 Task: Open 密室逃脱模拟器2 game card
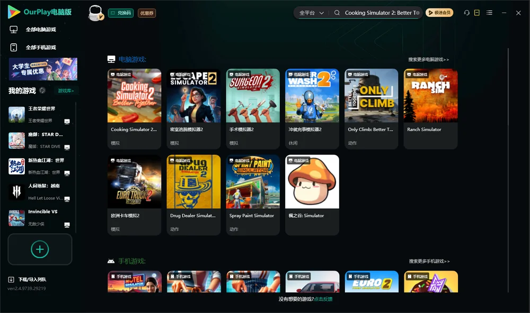(x=193, y=109)
